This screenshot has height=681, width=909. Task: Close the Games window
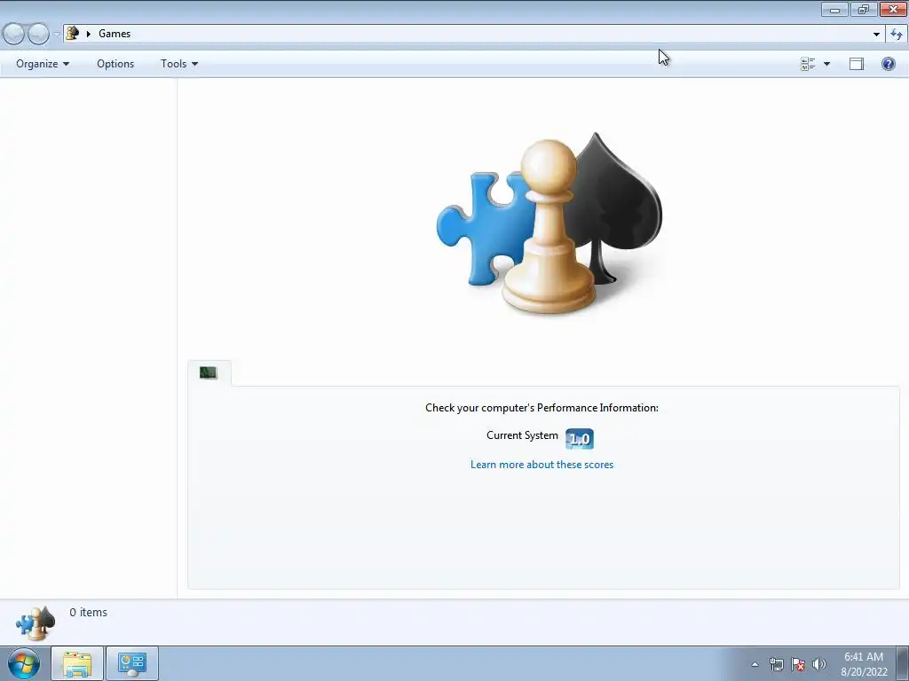point(893,9)
